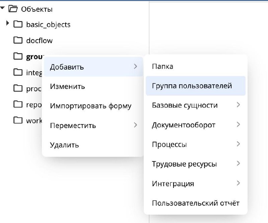Select the docflow folder in the tree
Image resolution: width=268 pixels, height=223 pixels.
40,40
